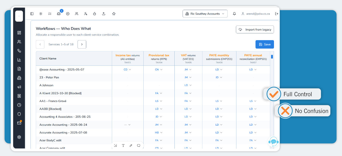The height and width of the screenshot is (156, 342).
Task: Open JD provisional dropdown for Accounting 4 Associates
Action: coord(159,117)
